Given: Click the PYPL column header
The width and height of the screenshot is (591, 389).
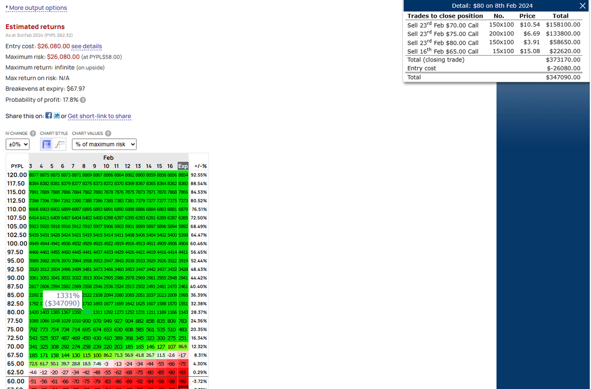Looking at the screenshot, I should (x=18, y=166).
